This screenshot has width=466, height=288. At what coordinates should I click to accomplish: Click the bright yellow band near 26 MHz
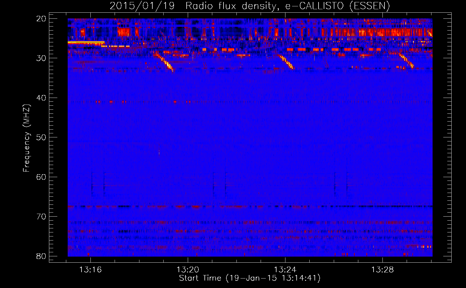pyautogui.click(x=86, y=43)
